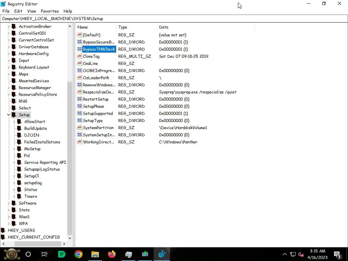348x261 pixels.
Task: Click tree scrollbar up arrow
Action: pos(70,26)
